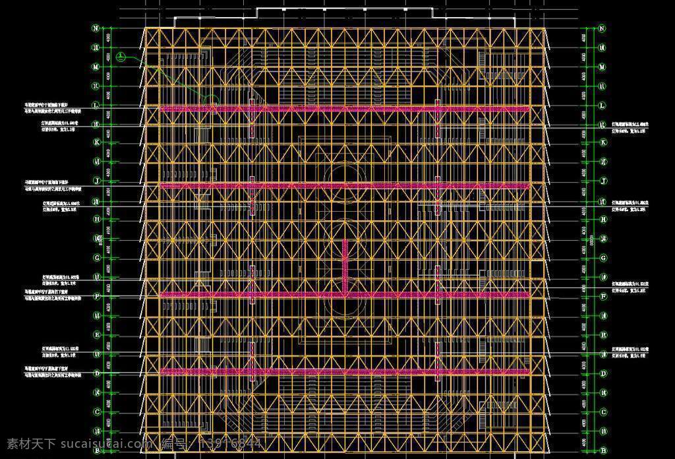
Task: Pick axis bubble H on the right side
Action: tap(603, 219)
